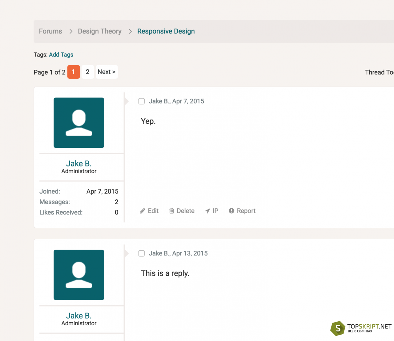Click the trash Delete icon on the Yep post

pos(172,211)
